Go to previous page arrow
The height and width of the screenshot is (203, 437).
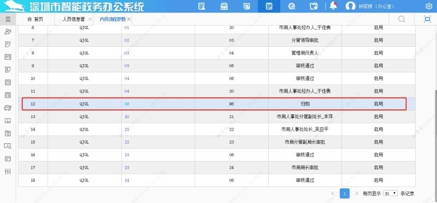333,193
